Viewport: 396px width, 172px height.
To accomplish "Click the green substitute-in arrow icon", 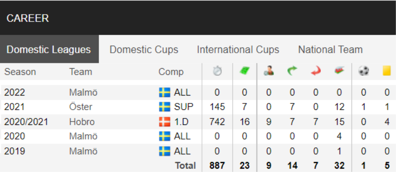I will 292,71.
